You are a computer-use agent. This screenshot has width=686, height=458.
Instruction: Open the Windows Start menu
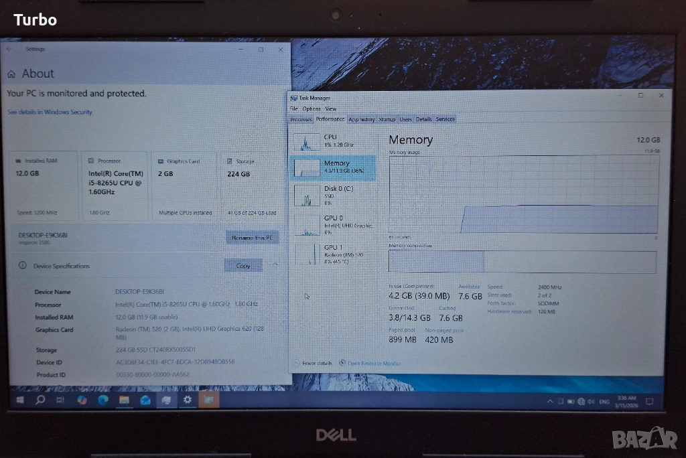pyautogui.click(x=19, y=400)
